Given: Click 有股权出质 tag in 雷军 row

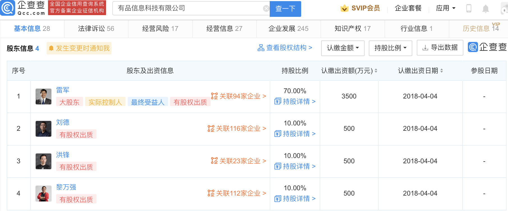Looking at the screenshot, I should tap(190, 102).
